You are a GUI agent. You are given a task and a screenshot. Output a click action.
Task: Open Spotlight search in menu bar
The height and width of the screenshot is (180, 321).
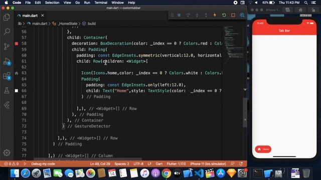click(x=306, y=2)
